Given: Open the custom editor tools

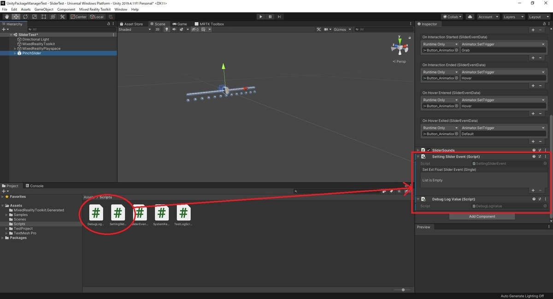Looking at the screenshot, I should click(x=62, y=17).
